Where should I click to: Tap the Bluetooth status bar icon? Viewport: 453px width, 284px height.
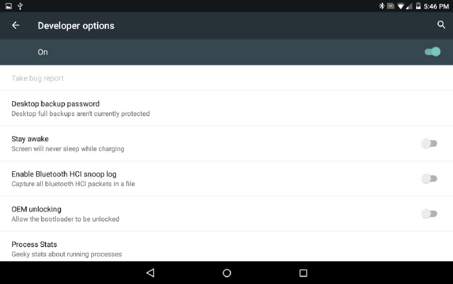[x=382, y=6]
